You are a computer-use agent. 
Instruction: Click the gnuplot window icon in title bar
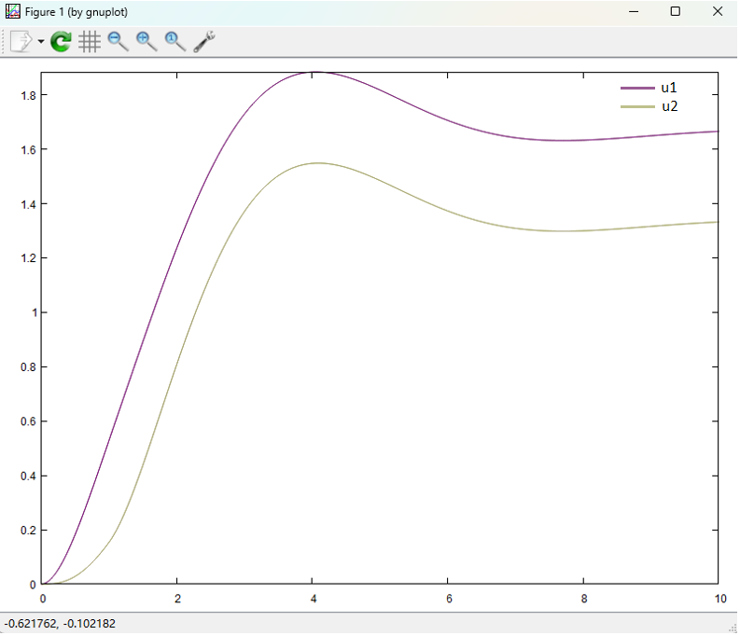(13, 12)
